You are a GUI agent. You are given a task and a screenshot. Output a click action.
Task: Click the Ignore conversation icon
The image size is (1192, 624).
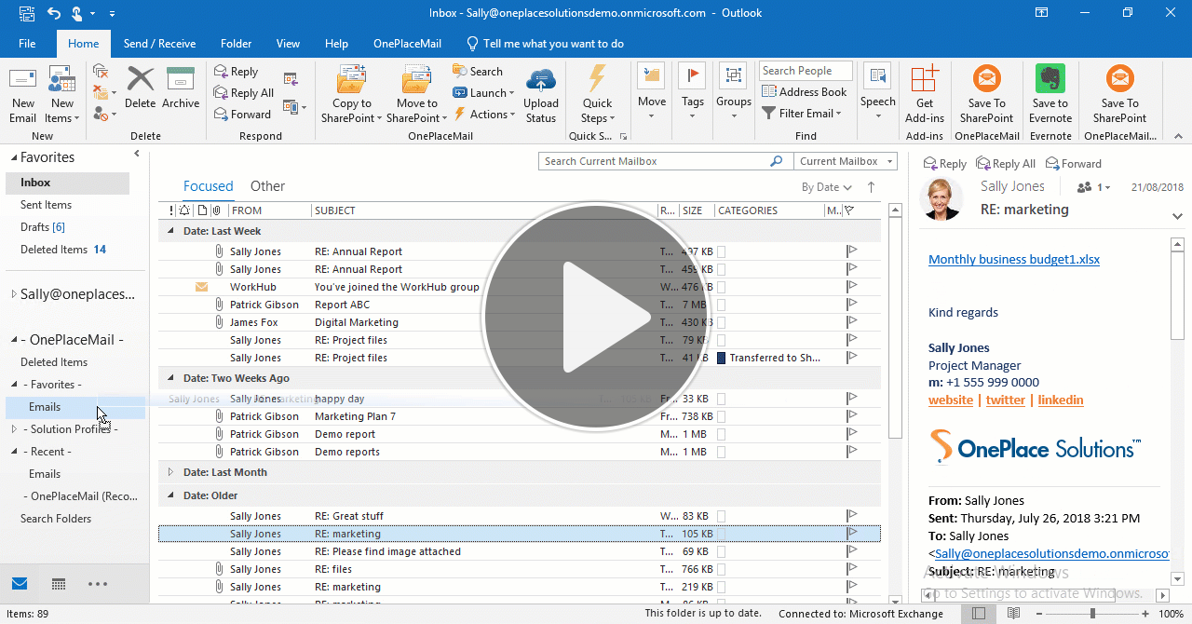(101, 71)
